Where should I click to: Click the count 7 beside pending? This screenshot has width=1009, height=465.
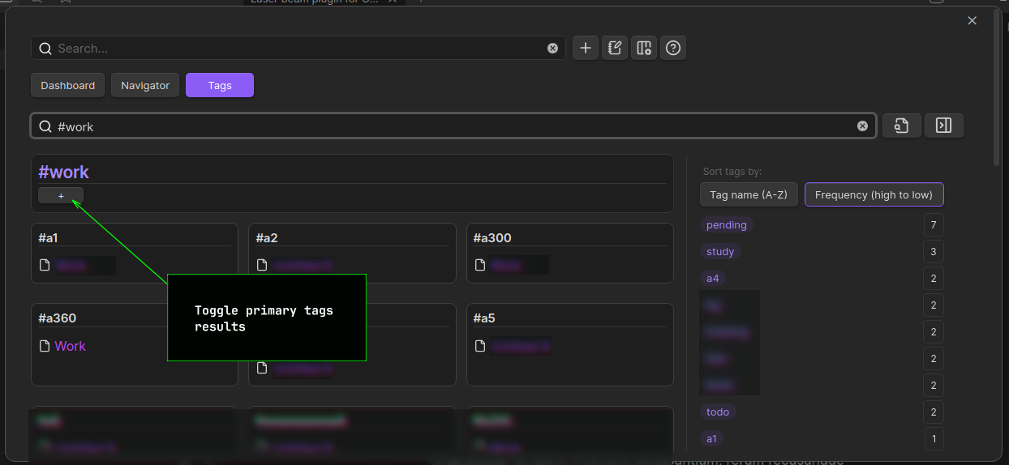pos(934,225)
